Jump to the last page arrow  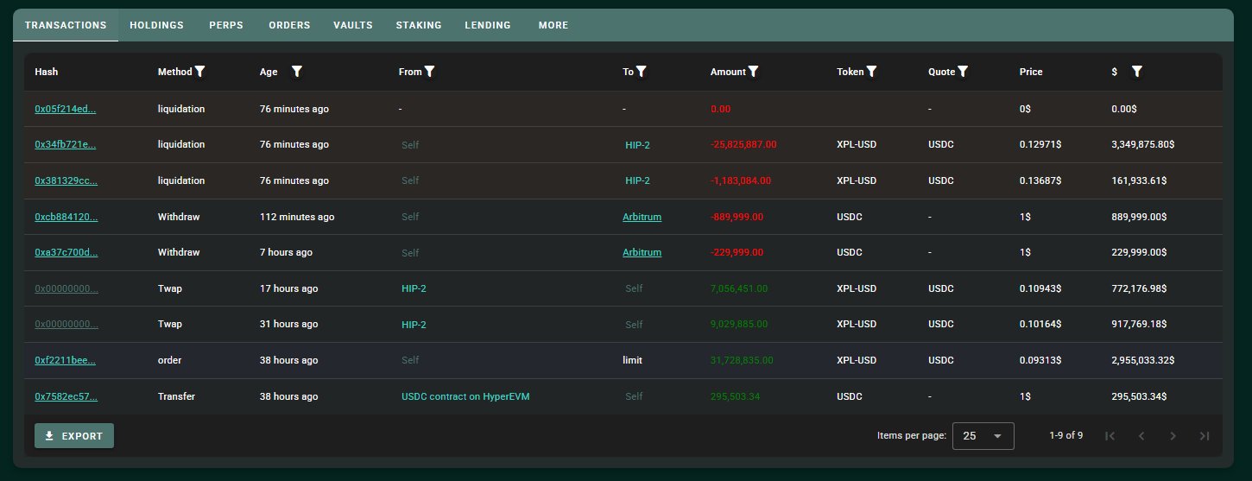(x=1205, y=436)
